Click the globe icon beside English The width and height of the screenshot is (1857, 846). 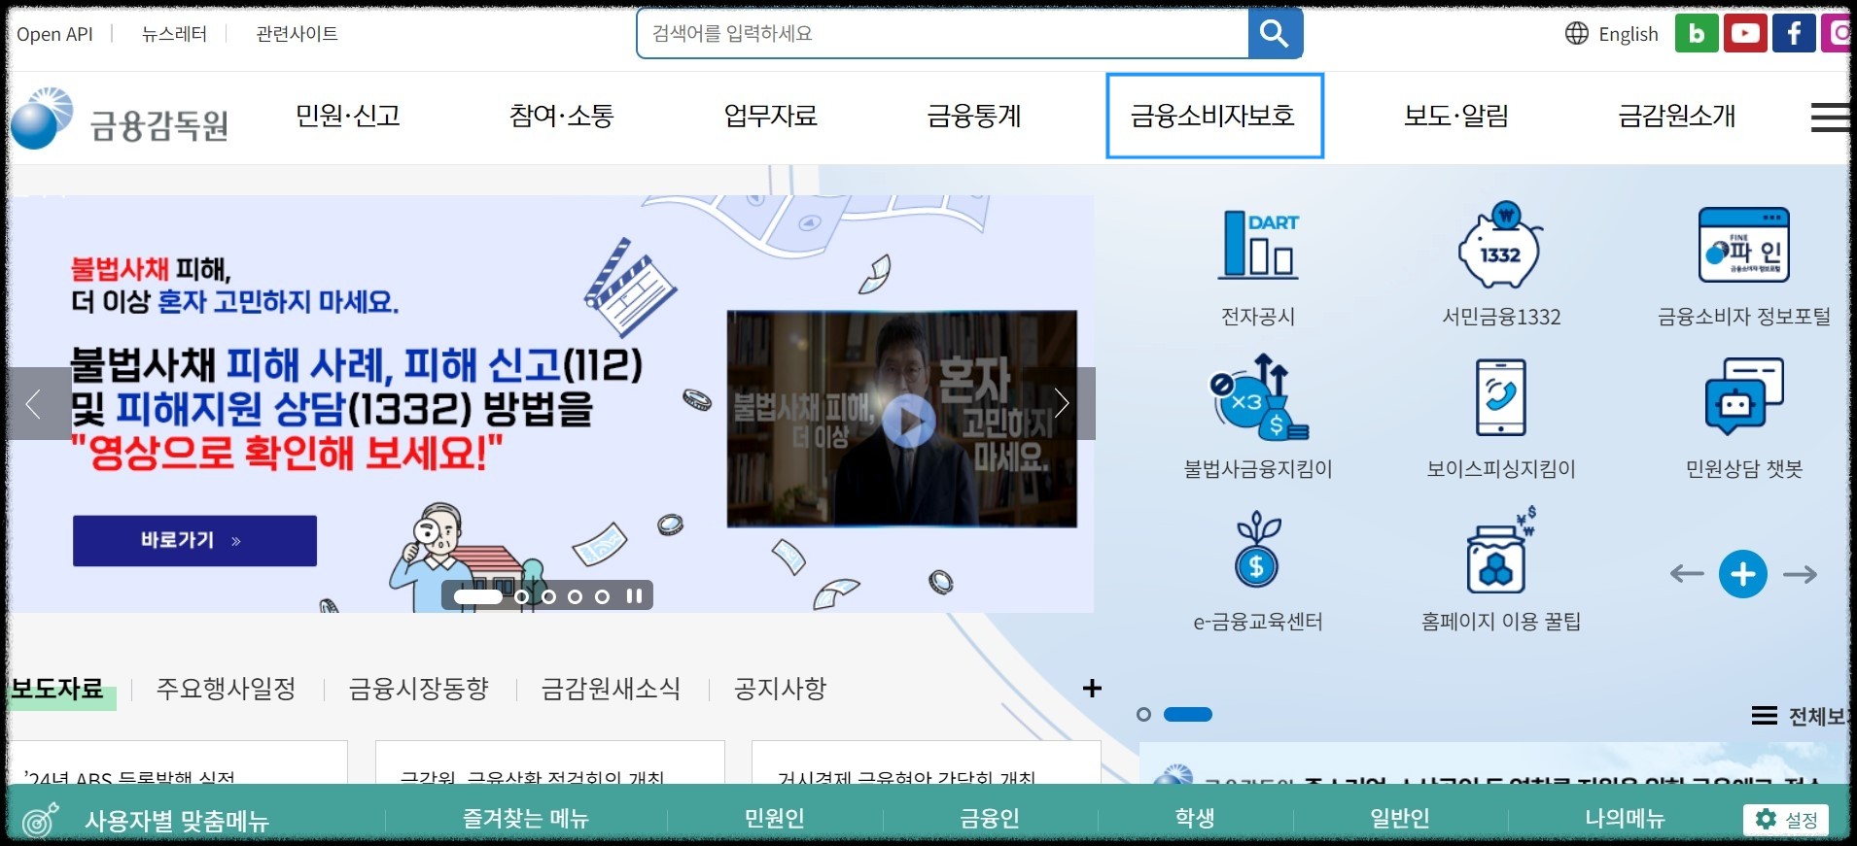[x=1577, y=34]
